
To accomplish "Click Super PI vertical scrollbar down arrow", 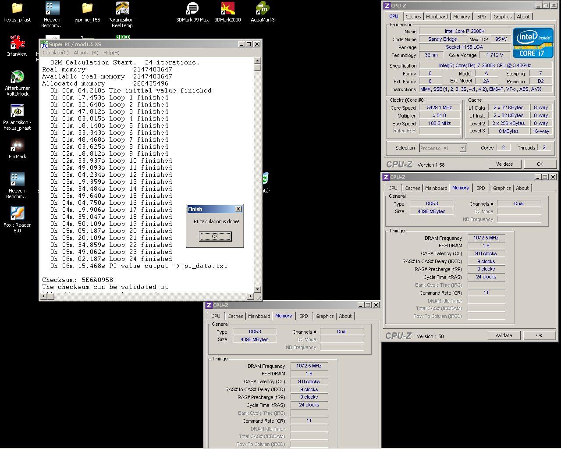I will [258, 289].
